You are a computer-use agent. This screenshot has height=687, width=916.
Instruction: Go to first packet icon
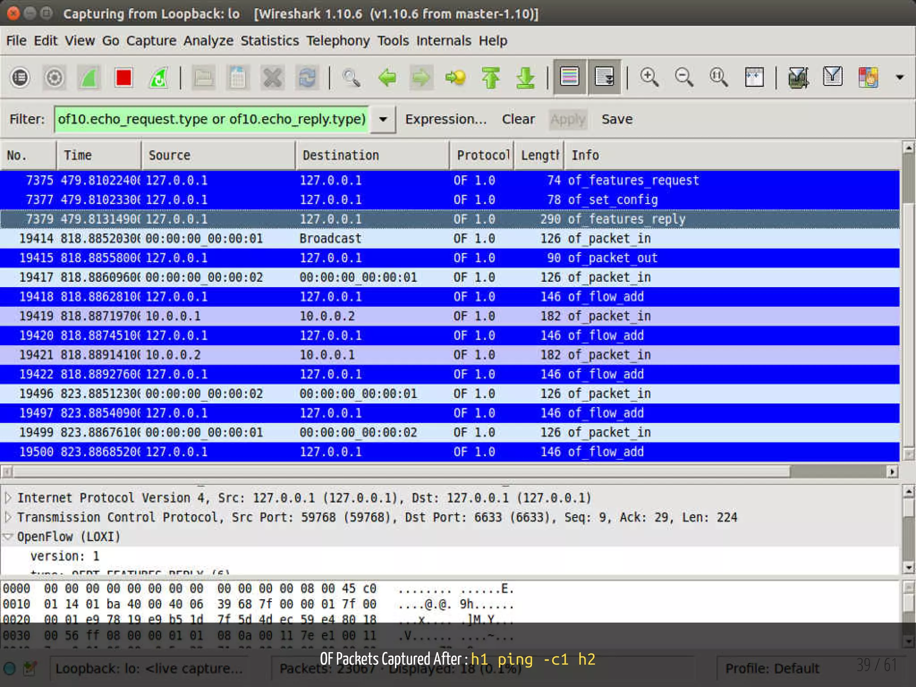[x=491, y=78]
